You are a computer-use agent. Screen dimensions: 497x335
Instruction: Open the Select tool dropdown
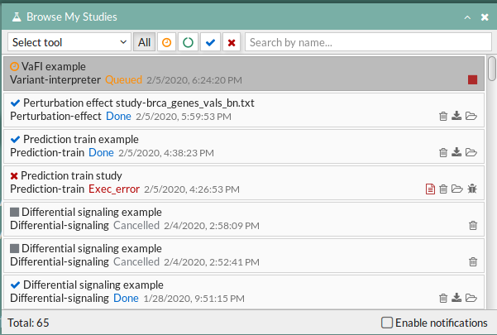point(69,42)
